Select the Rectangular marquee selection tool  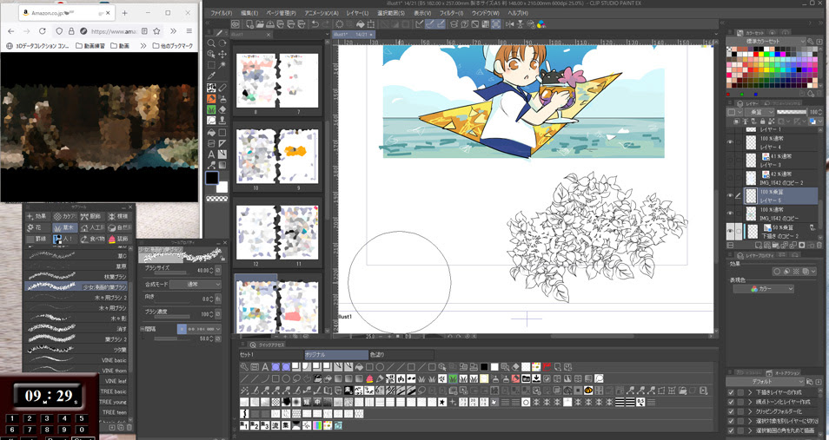coord(211,65)
